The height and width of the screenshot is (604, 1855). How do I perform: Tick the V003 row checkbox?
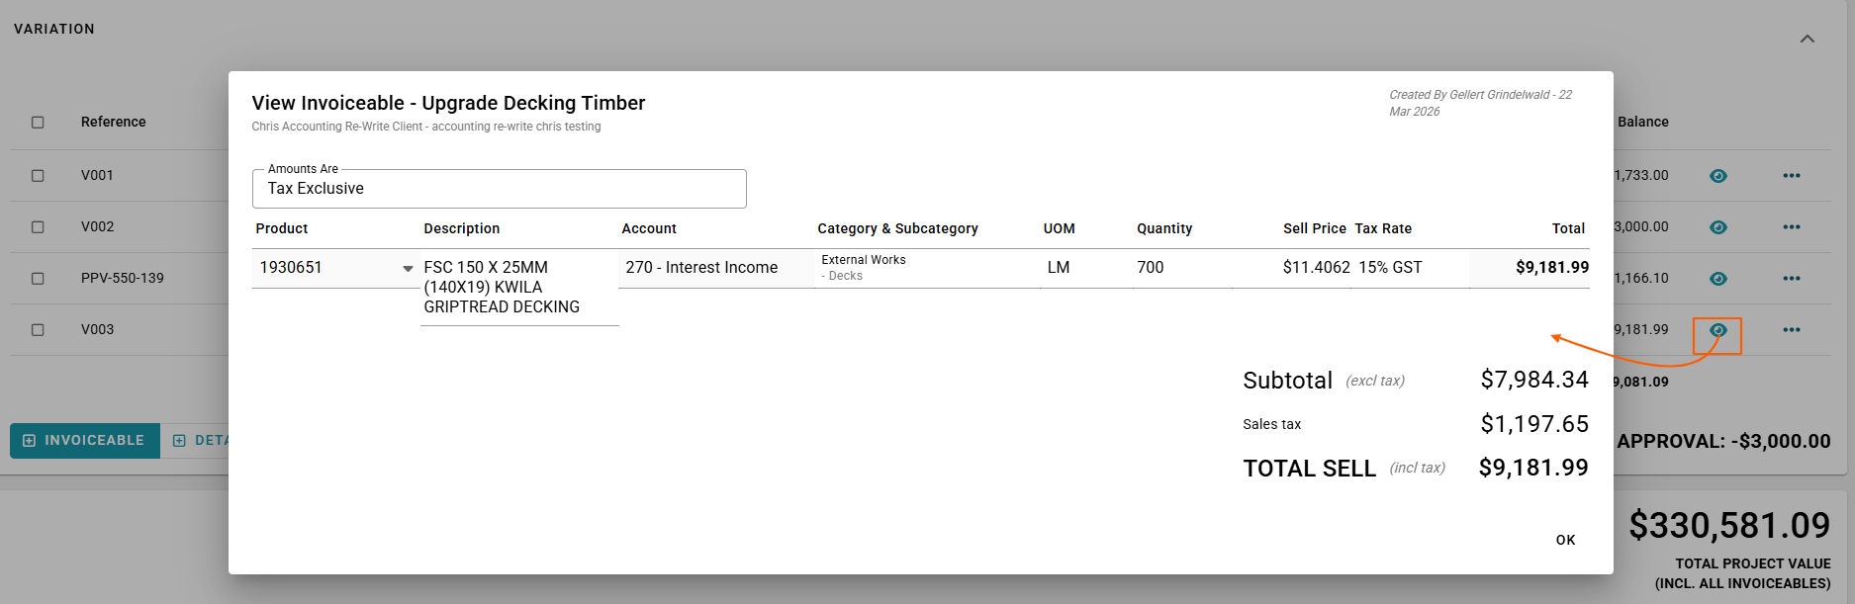[38, 330]
